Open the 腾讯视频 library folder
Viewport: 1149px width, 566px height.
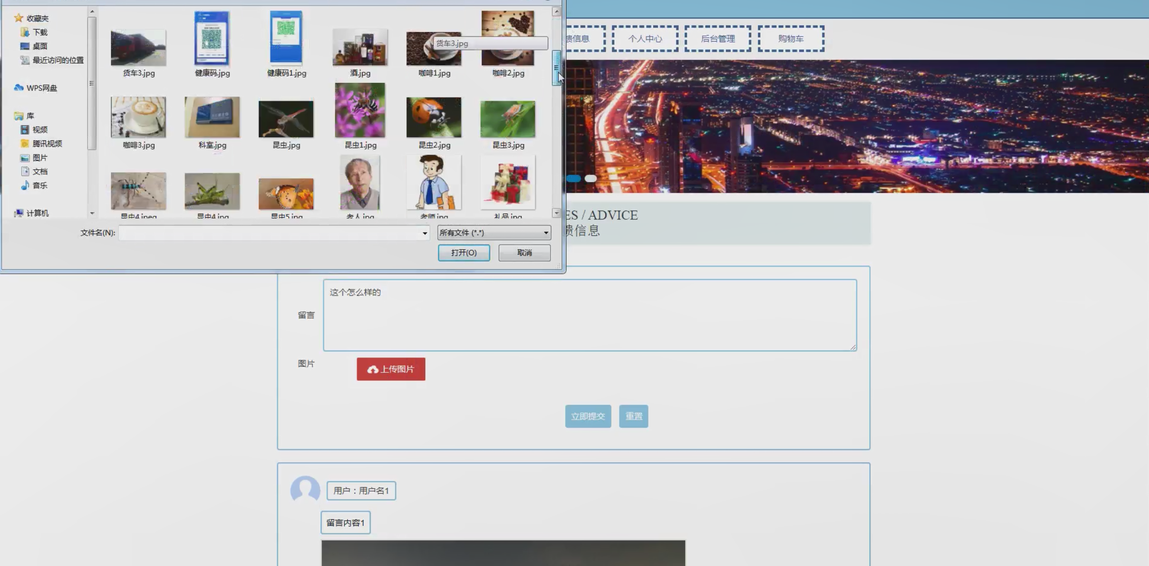click(x=46, y=143)
